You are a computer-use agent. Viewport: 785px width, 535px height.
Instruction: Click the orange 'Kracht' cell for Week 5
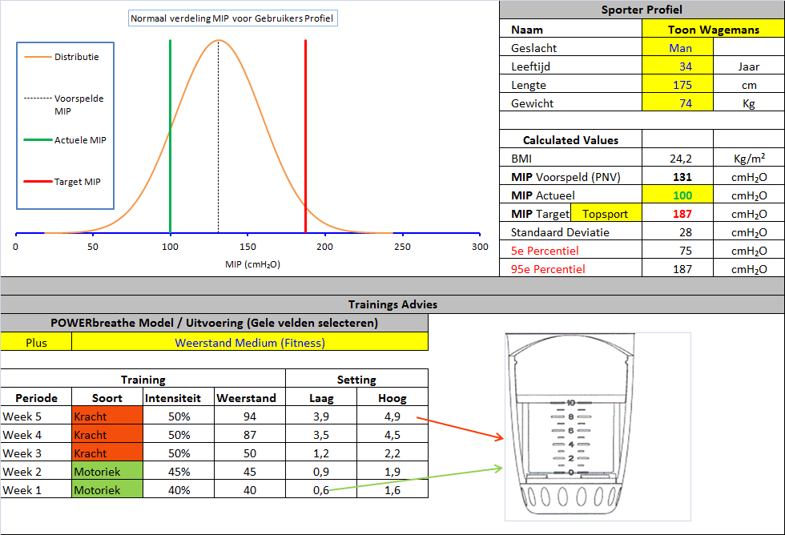coord(107,416)
